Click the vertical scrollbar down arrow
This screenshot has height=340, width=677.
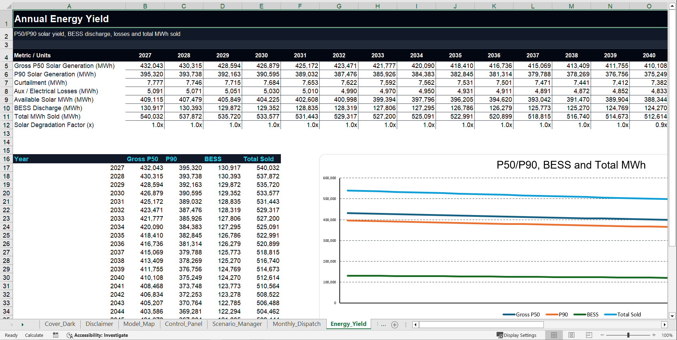pos(672,316)
